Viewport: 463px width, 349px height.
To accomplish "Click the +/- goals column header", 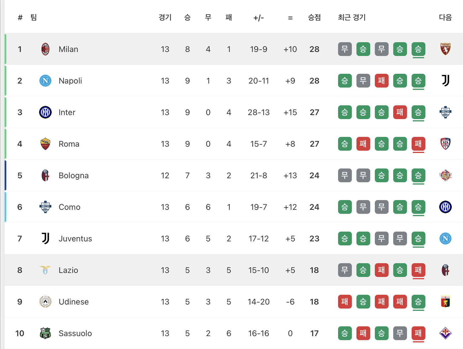I will coord(258,18).
